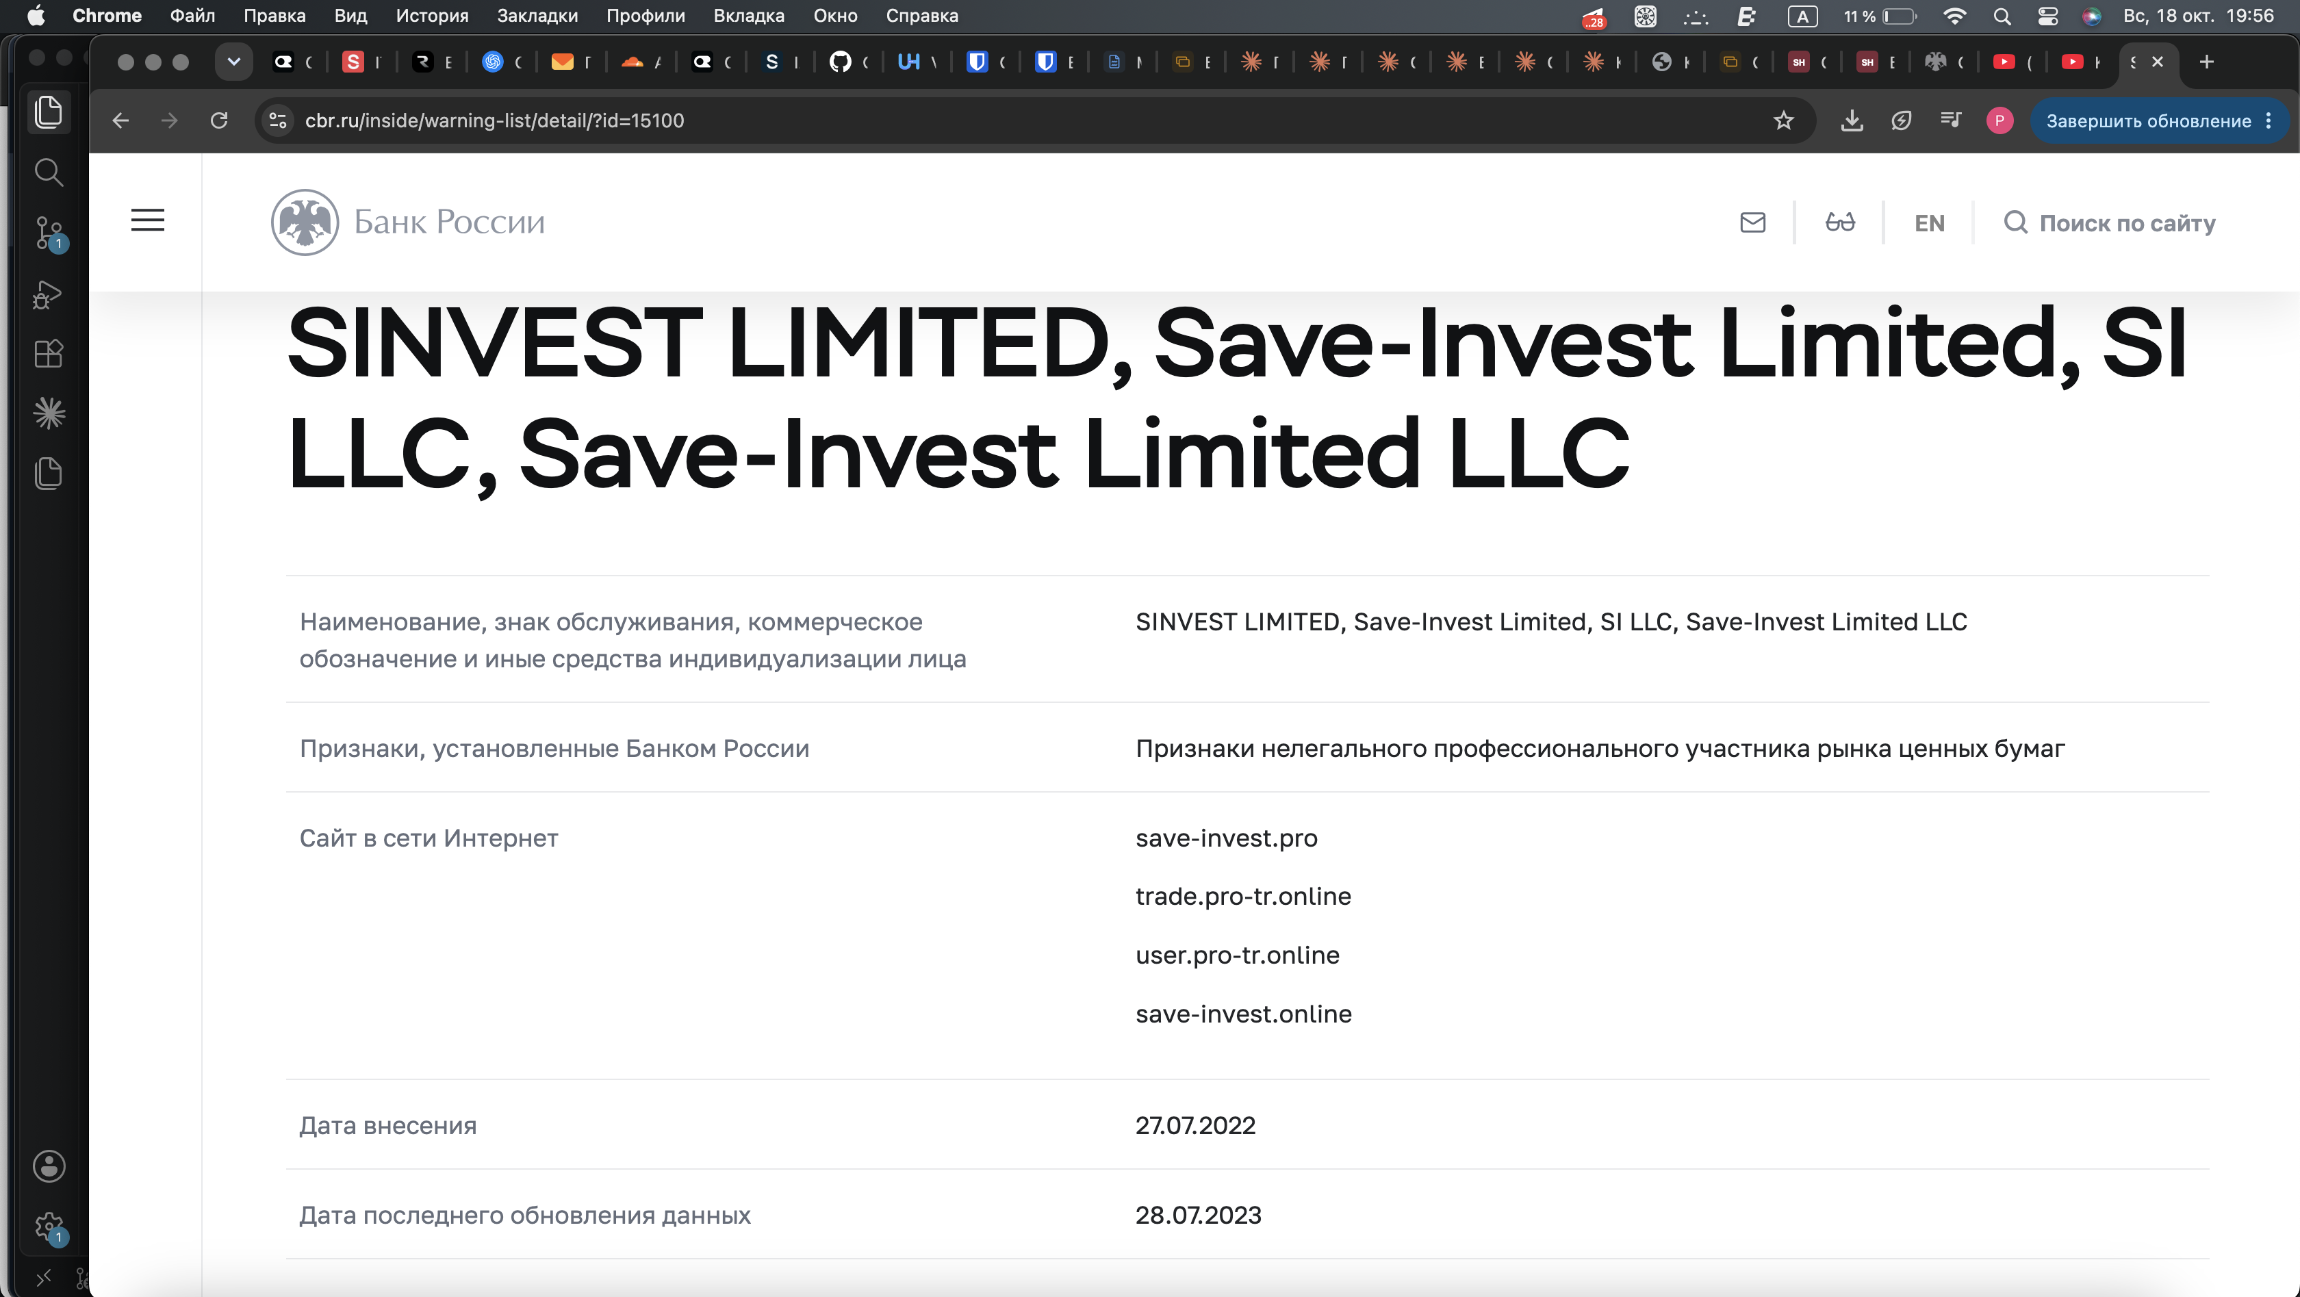Open the 'Профили' menu
2300x1297 pixels.
pyautogui.click(x=646, y=15)
